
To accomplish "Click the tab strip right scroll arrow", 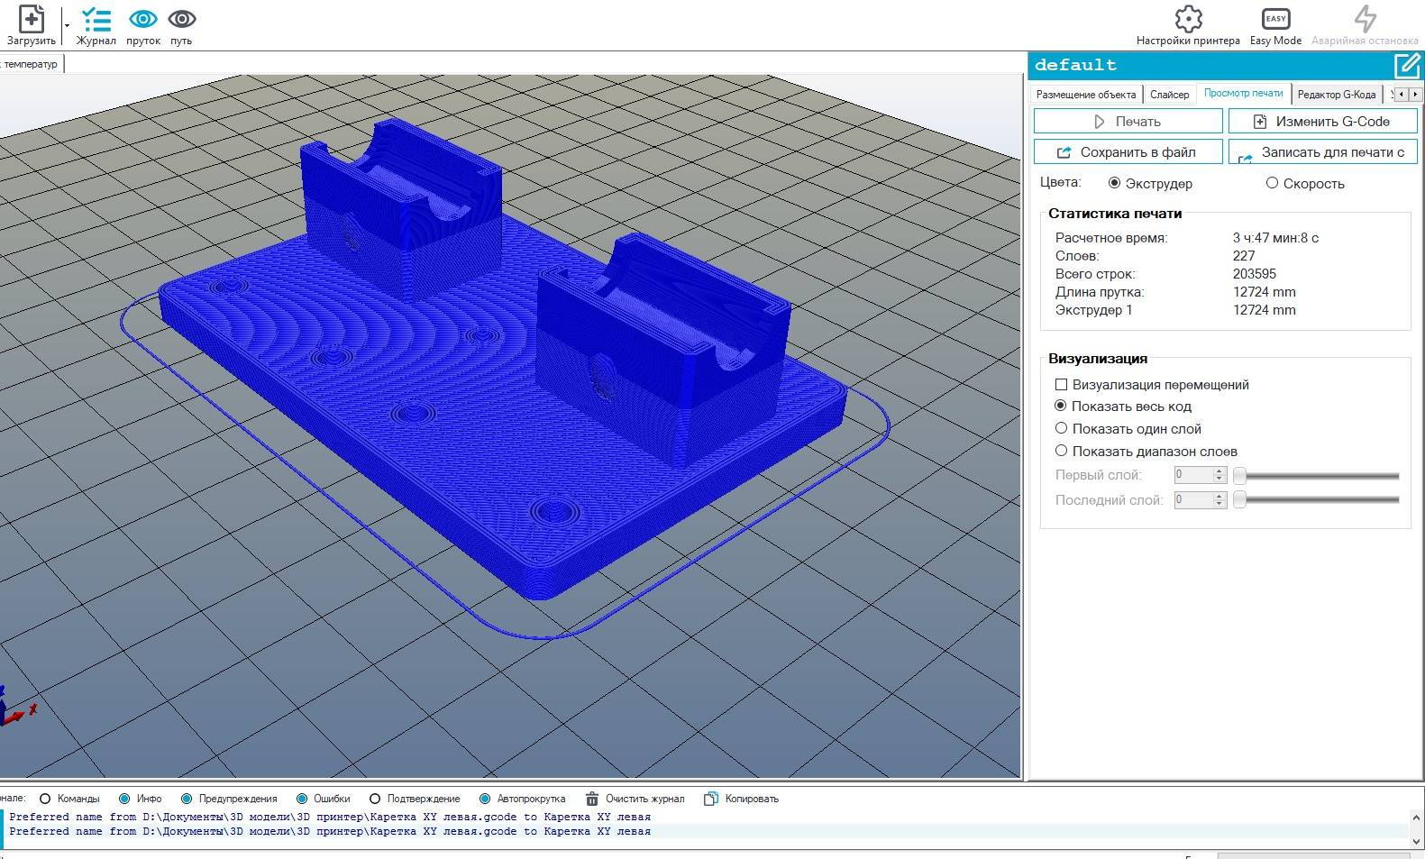I will click(x=1415, y=94).
